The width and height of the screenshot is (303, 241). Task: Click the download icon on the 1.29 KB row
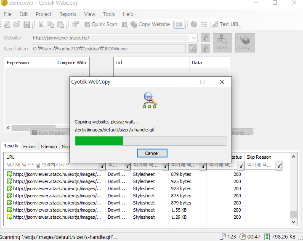[9, 217]
